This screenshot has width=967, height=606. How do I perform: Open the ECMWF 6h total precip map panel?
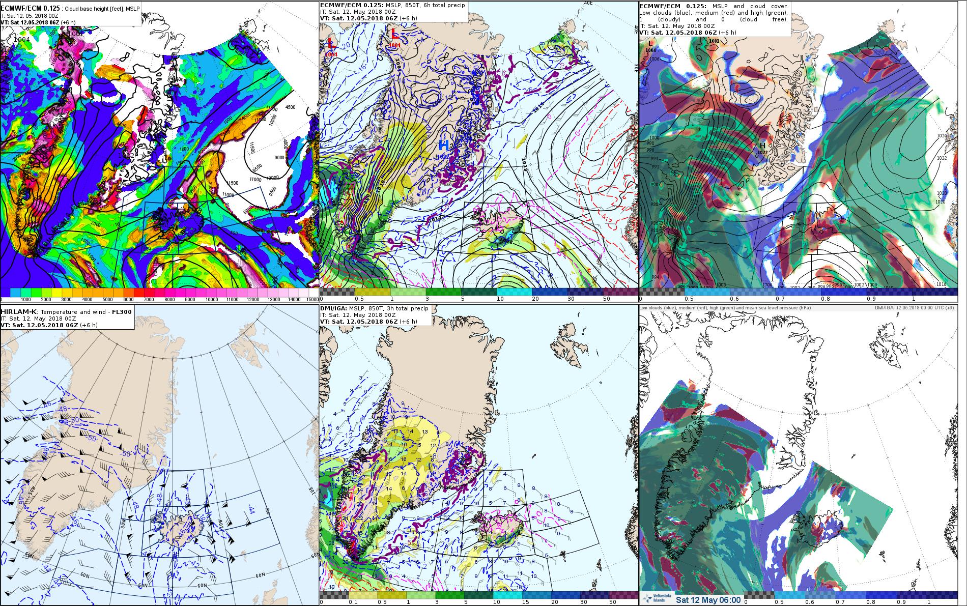(x=479, y=153)
